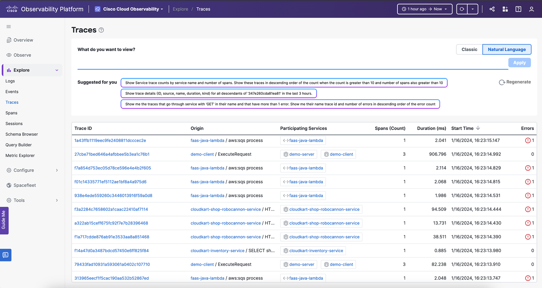Viewport: 542px width, 288px height.
Task: Click cloudkart-shop-robocannon-service chip in a322ab15 row
Action: (321, 223)
